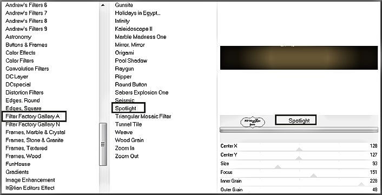Select the Gunsite filter
This screenshot has height=195, width=382.
tap(124, 5)
